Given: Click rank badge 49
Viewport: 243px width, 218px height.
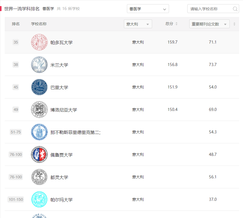Looking at the screenshot, I should 16,110.
